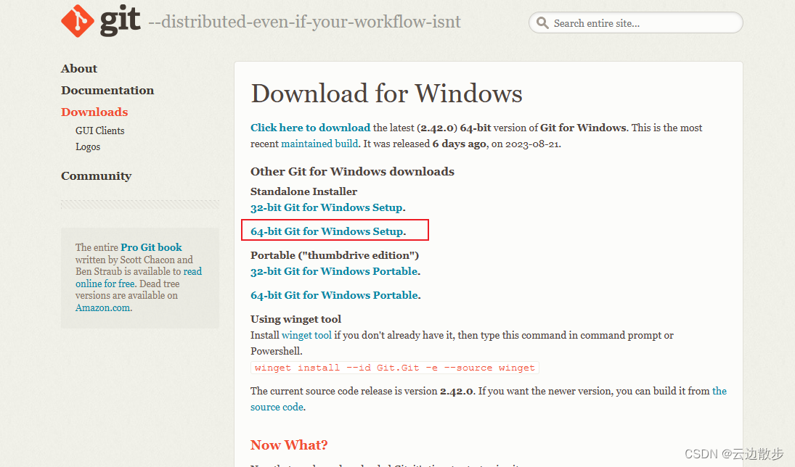The width and height of the screenshot is (795, 467).
Task: Open the Logos page
Action: coord(88,147)
